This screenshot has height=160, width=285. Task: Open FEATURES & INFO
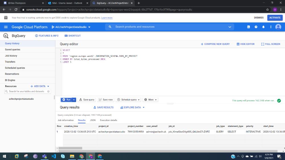(47, 36)
